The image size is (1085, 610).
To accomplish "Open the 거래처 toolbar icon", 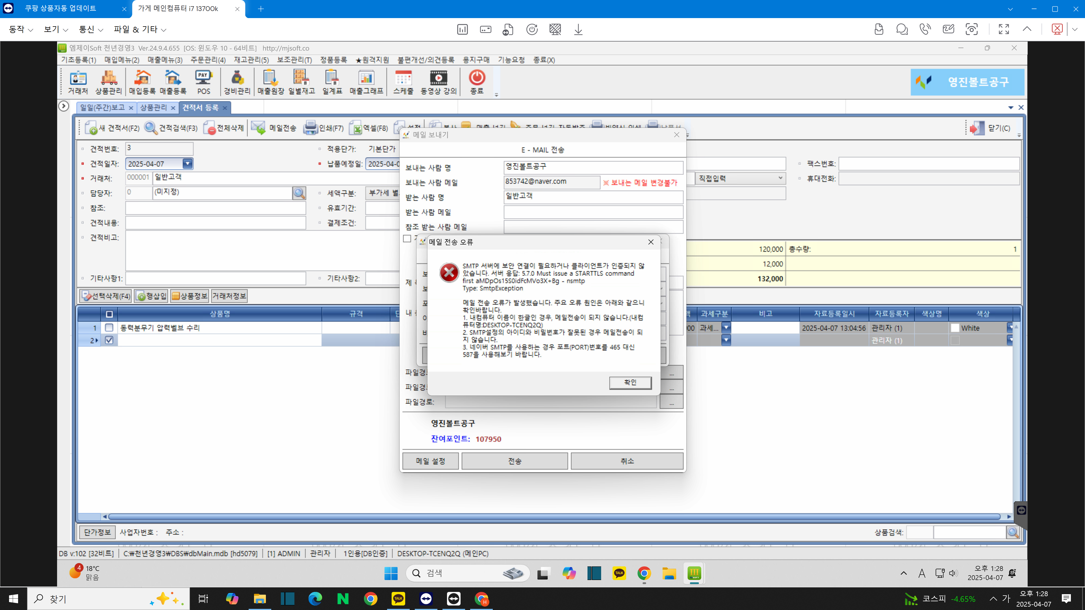I will tap(78, 82).
